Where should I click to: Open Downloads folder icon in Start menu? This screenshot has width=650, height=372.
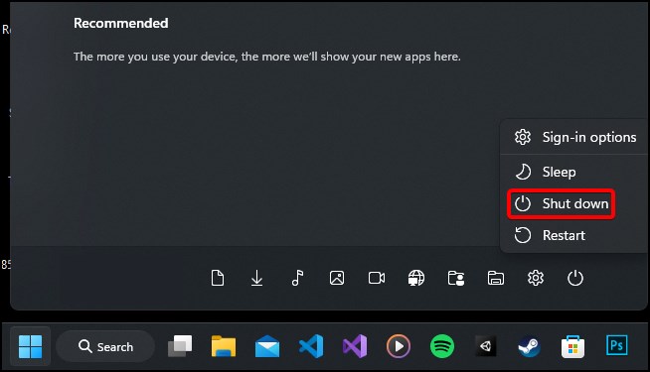click(x=256, y=278)
